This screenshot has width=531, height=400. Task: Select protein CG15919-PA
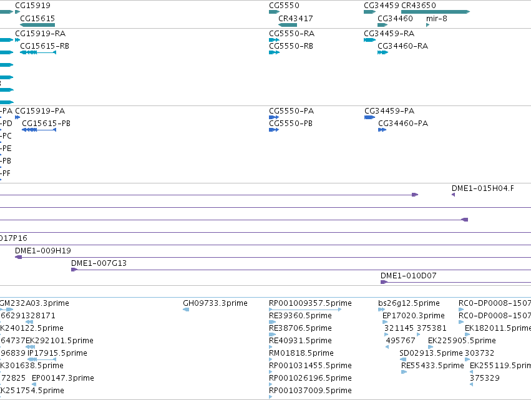pyautogui.click(x=40, y=111)
